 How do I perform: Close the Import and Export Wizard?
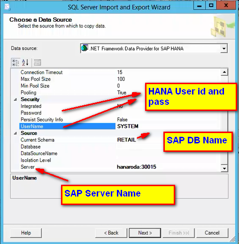tap(226, 6)
